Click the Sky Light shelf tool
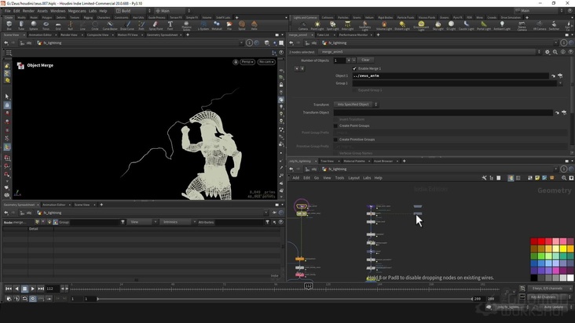Screen dimensions: 575x323 pos(438,25)
